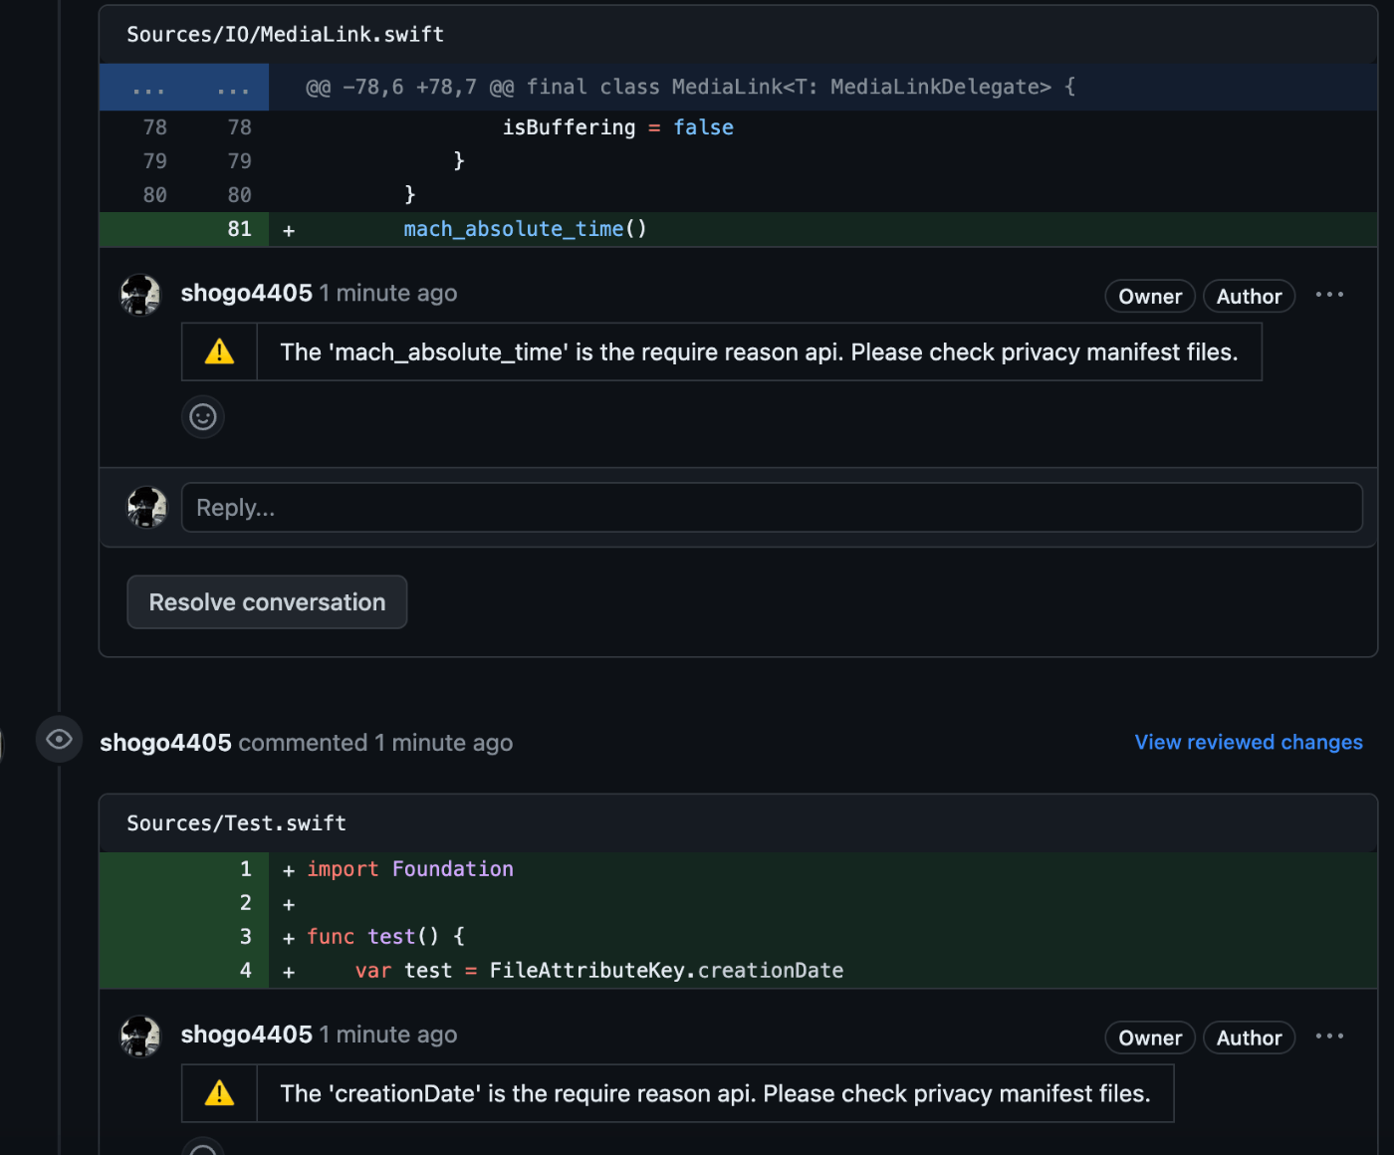The height and width of the screenshot is (1155, 1394).
Task: Click the avatar beside the Reply box
Action: coord(147,508)
